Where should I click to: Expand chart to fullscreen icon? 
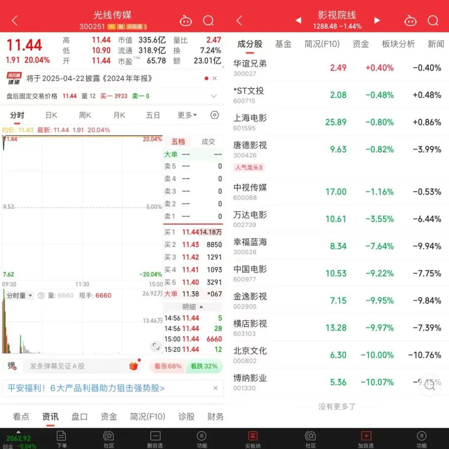click(x=156, y=346)
